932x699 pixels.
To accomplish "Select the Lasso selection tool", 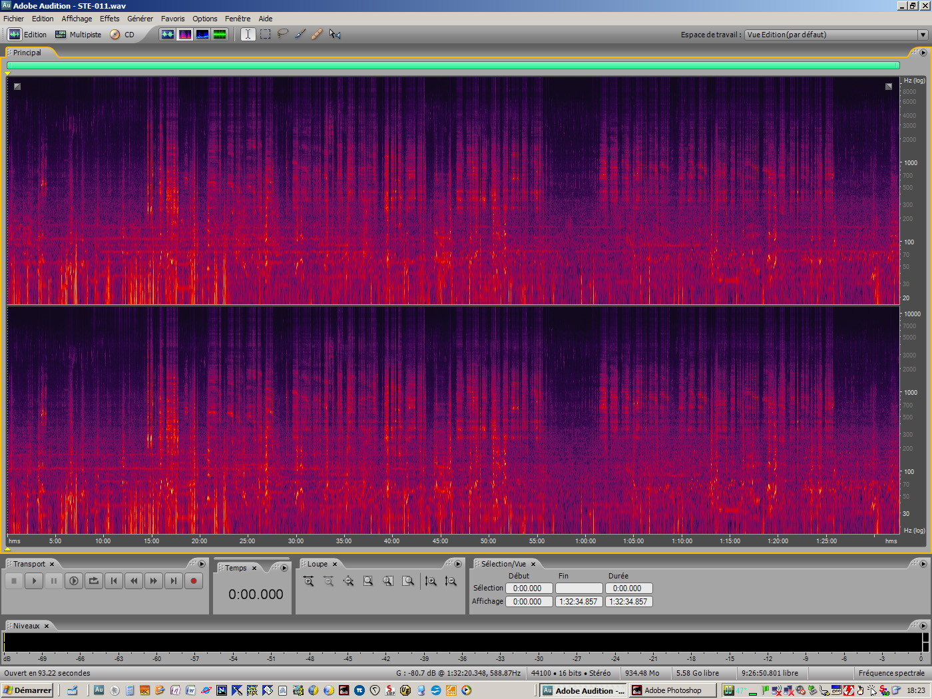I will point(282,34).
